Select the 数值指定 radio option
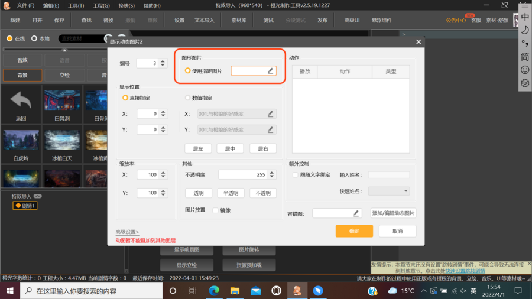The image size is (532, 299). pos(188,98)
